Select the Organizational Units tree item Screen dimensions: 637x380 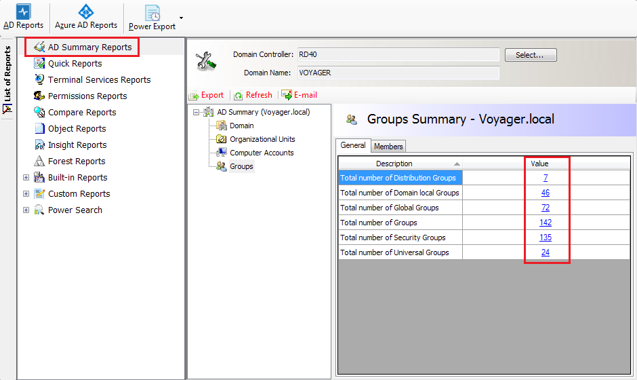[x=262, y=139]
